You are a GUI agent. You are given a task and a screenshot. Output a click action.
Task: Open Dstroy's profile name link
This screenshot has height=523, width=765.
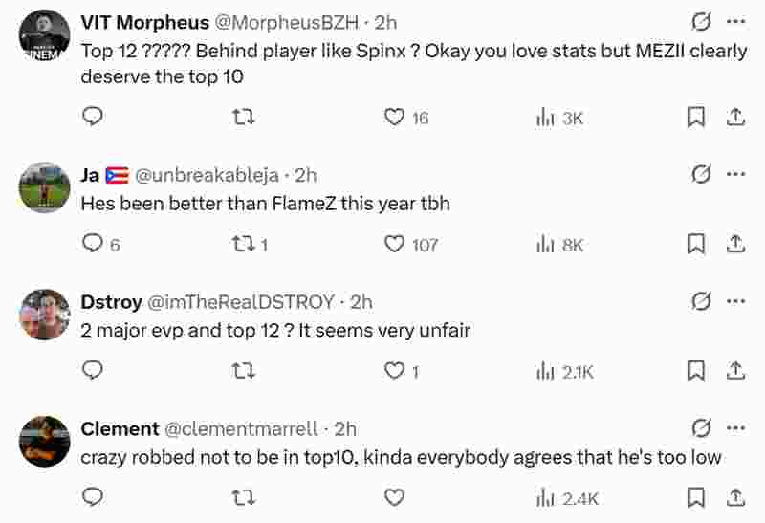click(x=110, y=301)
